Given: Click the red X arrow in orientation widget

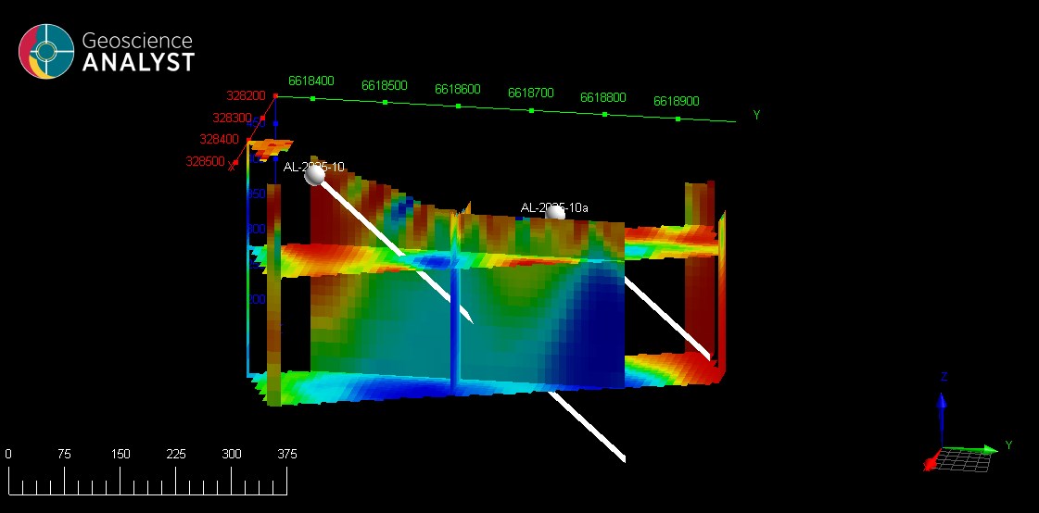Looking at the screenshot, I should click(x=931, y=462).
